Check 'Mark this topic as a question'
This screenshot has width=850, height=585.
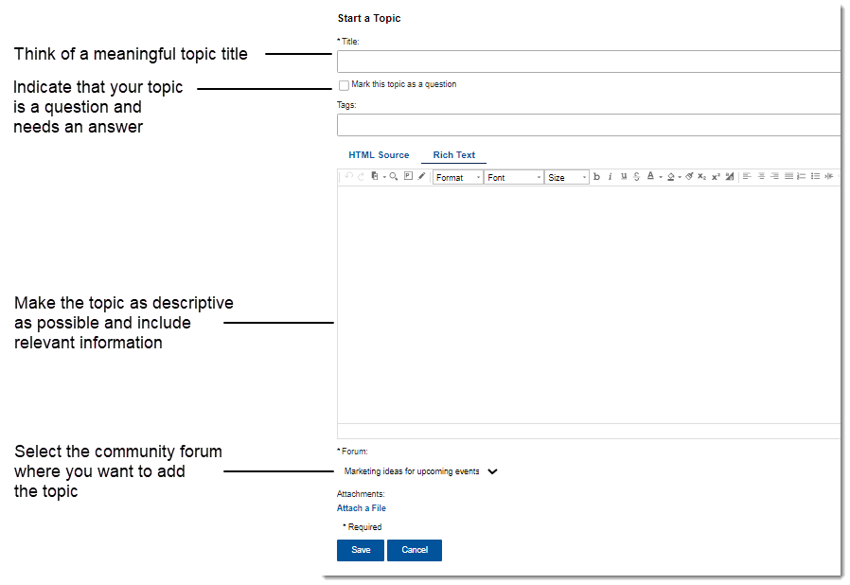345,84
